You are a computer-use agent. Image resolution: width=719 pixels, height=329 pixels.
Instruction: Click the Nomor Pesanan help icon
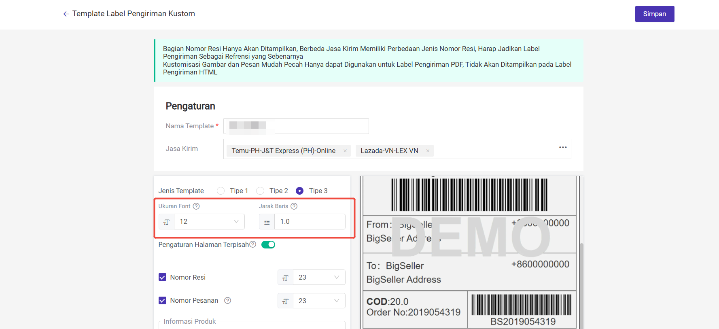pyautogui.click(x=228, y=300)
